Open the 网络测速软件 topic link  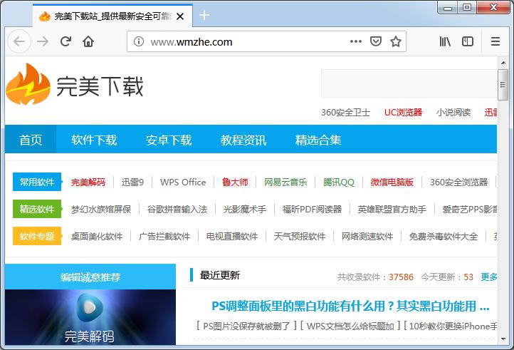pos(367,236)
